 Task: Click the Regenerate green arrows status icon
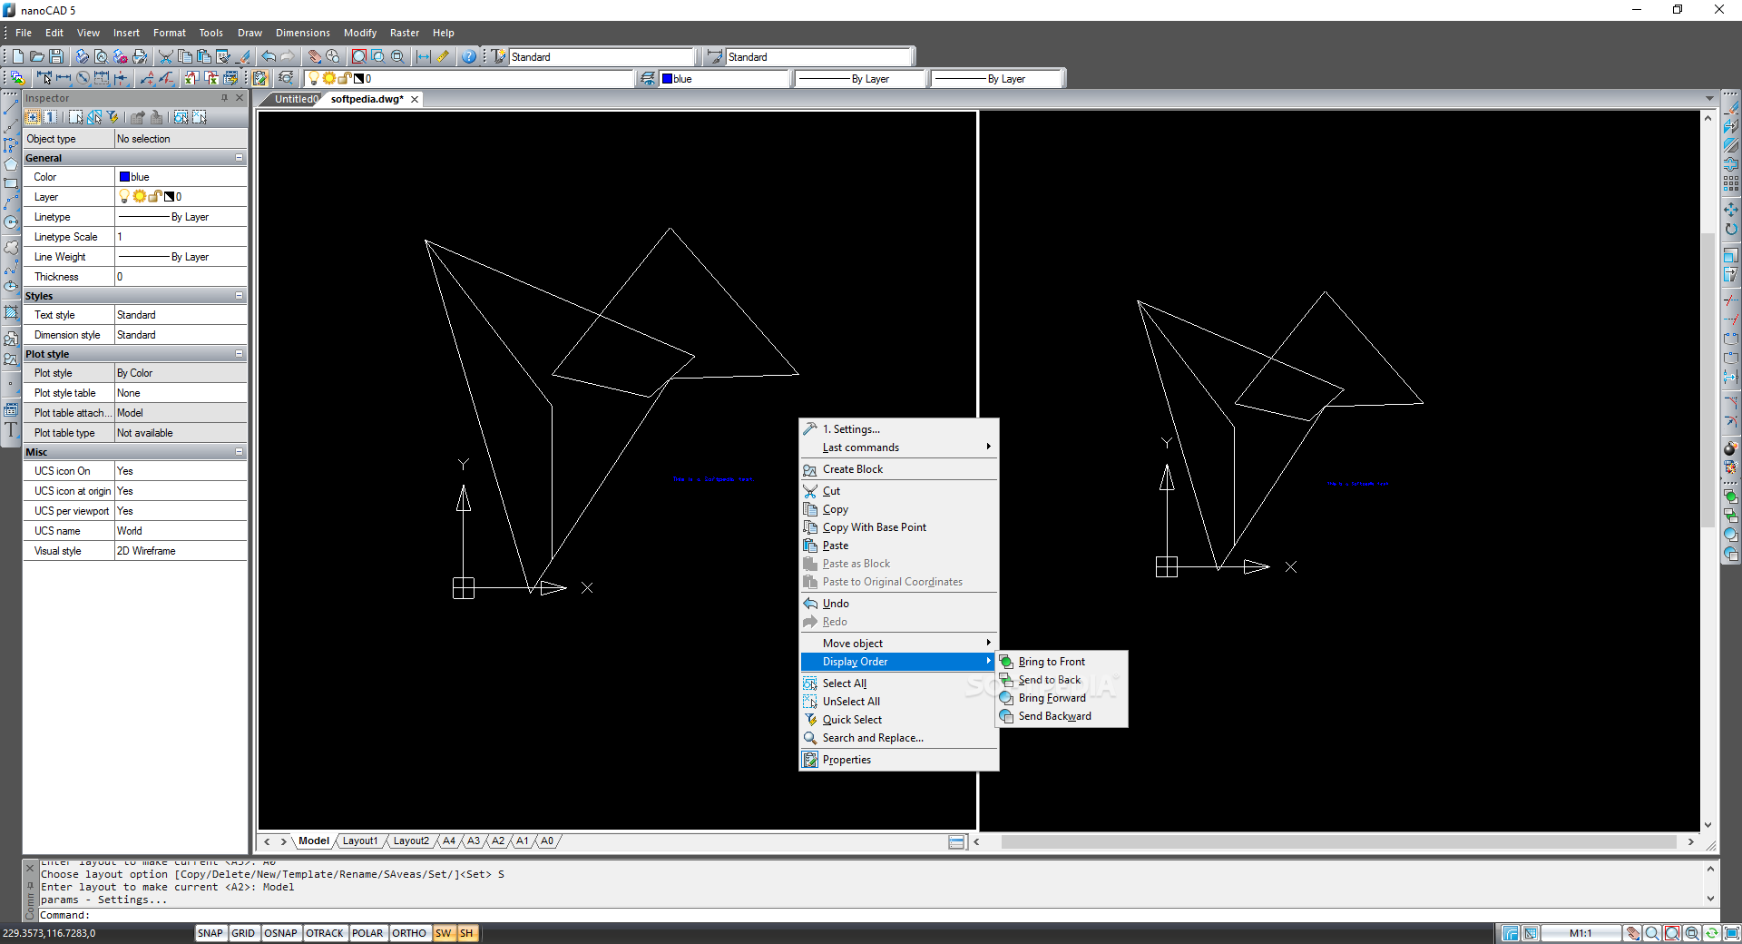tap(1711, 933)
